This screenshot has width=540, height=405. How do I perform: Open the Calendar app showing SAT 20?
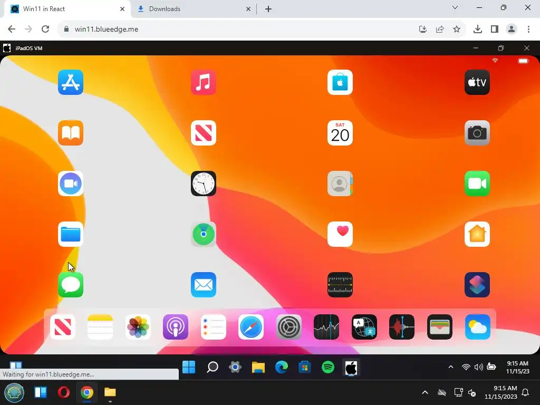click(x=340, y=133)
